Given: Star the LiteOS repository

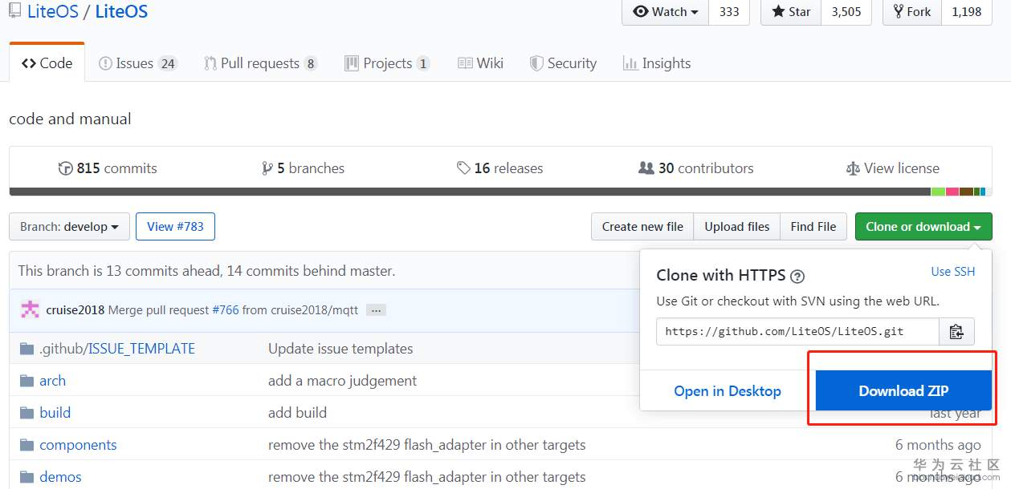Looking at the screenshot, I should 791,12.
